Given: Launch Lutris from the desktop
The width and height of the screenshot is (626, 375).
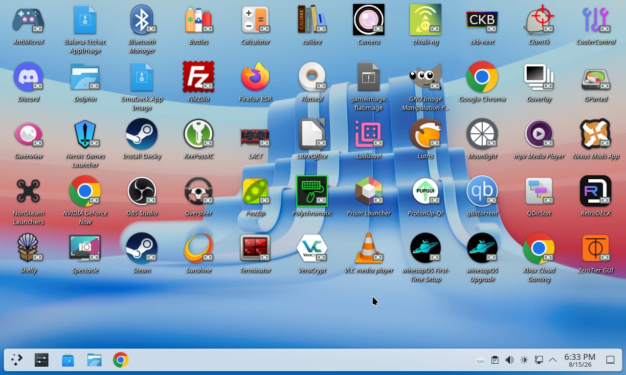Looking at the screenshot, I should (x=425, y=134).
